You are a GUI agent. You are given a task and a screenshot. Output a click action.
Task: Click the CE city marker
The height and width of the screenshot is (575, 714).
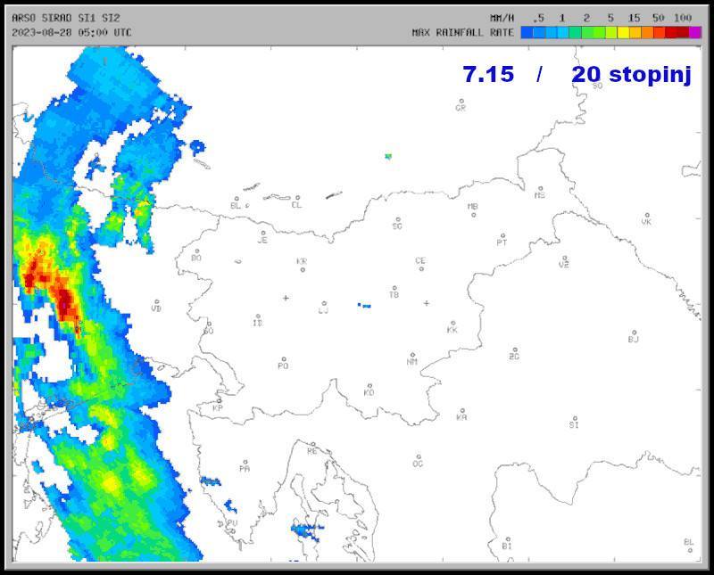point(421,268)
